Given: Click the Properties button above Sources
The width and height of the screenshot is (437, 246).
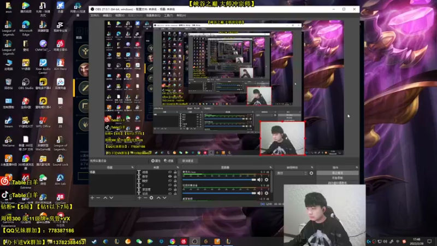Looking at the screenshot, I should tap(156, 161).
